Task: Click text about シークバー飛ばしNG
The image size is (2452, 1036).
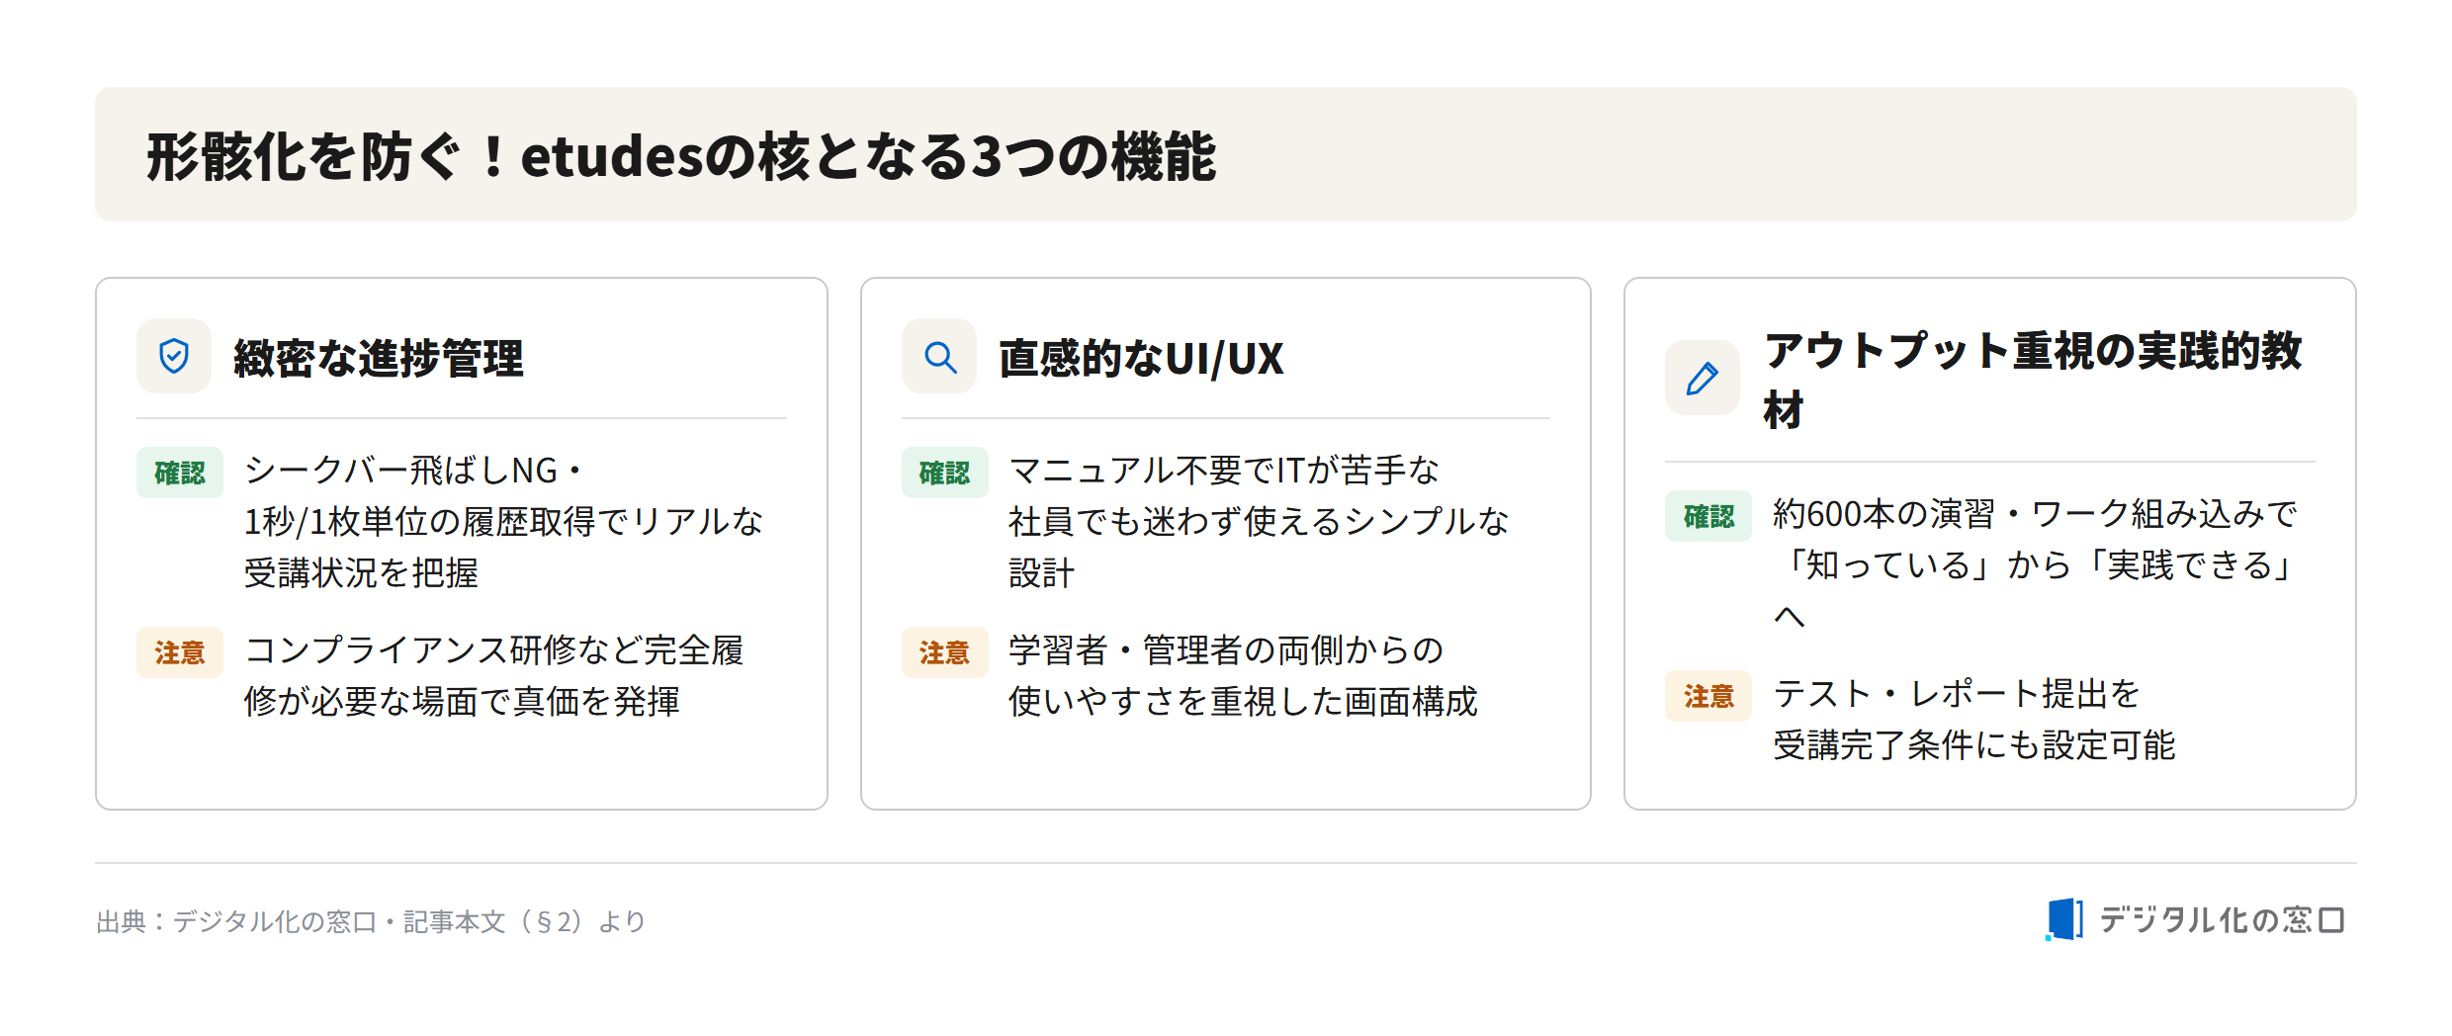Action: pyautogui.click(x=504, y=521)
